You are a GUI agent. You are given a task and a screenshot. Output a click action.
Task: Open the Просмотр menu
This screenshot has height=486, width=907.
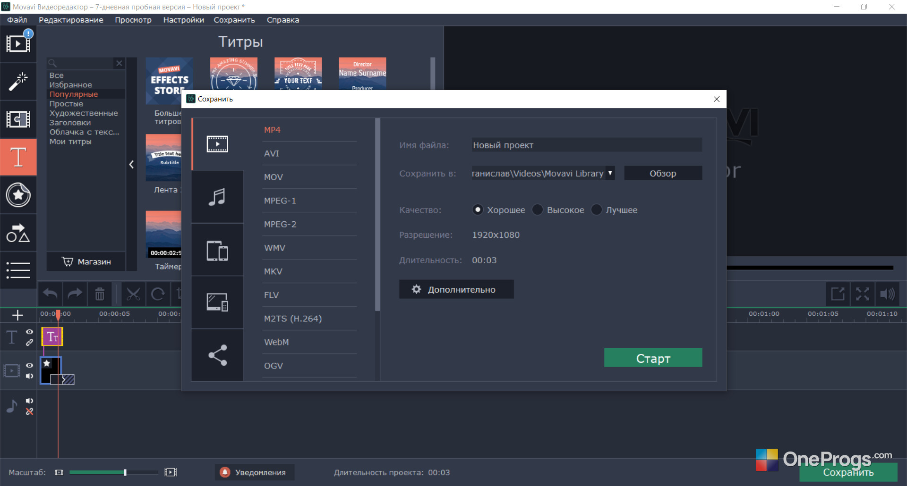[133, 20]
